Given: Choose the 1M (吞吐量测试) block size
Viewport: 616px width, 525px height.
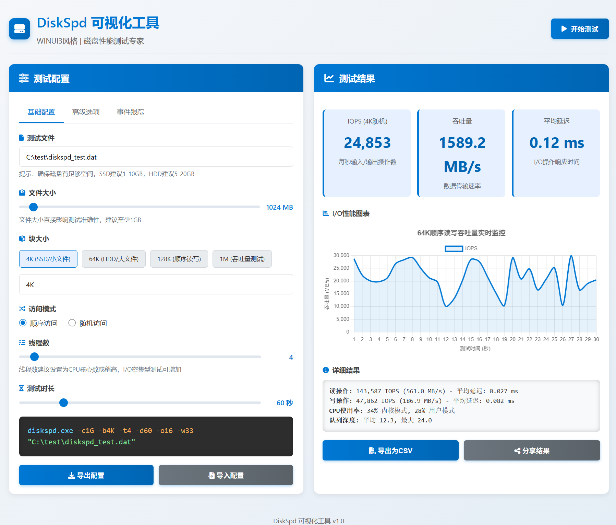Looking at the screenshot, I should pyautogui.click(x=242, y=259).
